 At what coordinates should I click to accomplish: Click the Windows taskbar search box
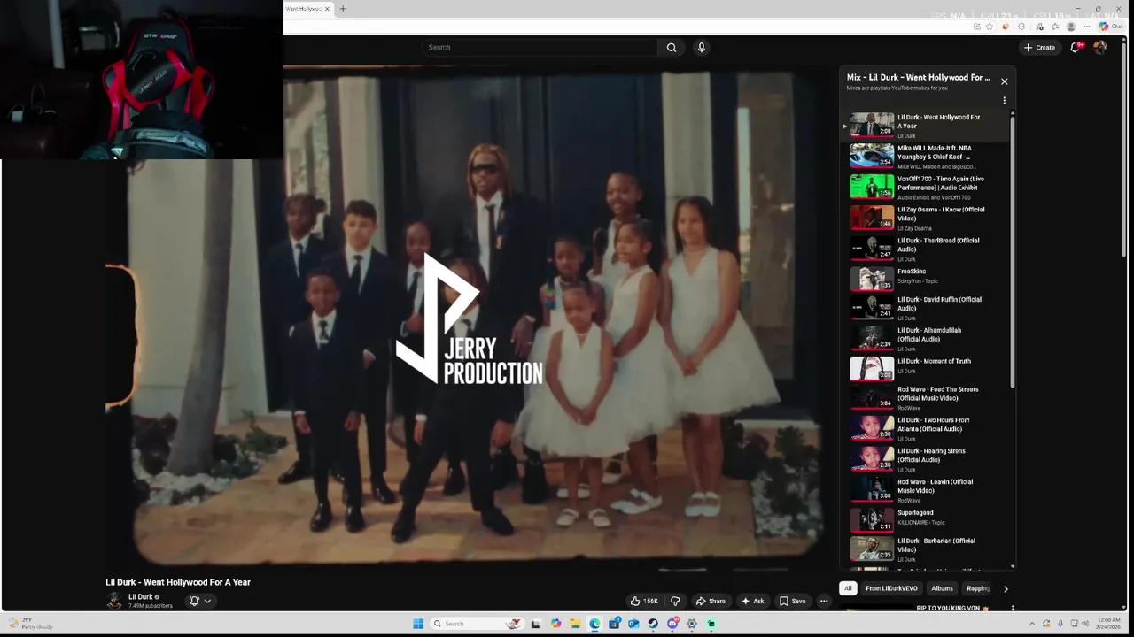coord(477,624)
